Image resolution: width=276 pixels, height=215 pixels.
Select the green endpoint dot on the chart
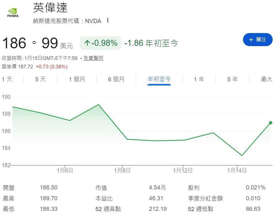(x=270, y=123)
